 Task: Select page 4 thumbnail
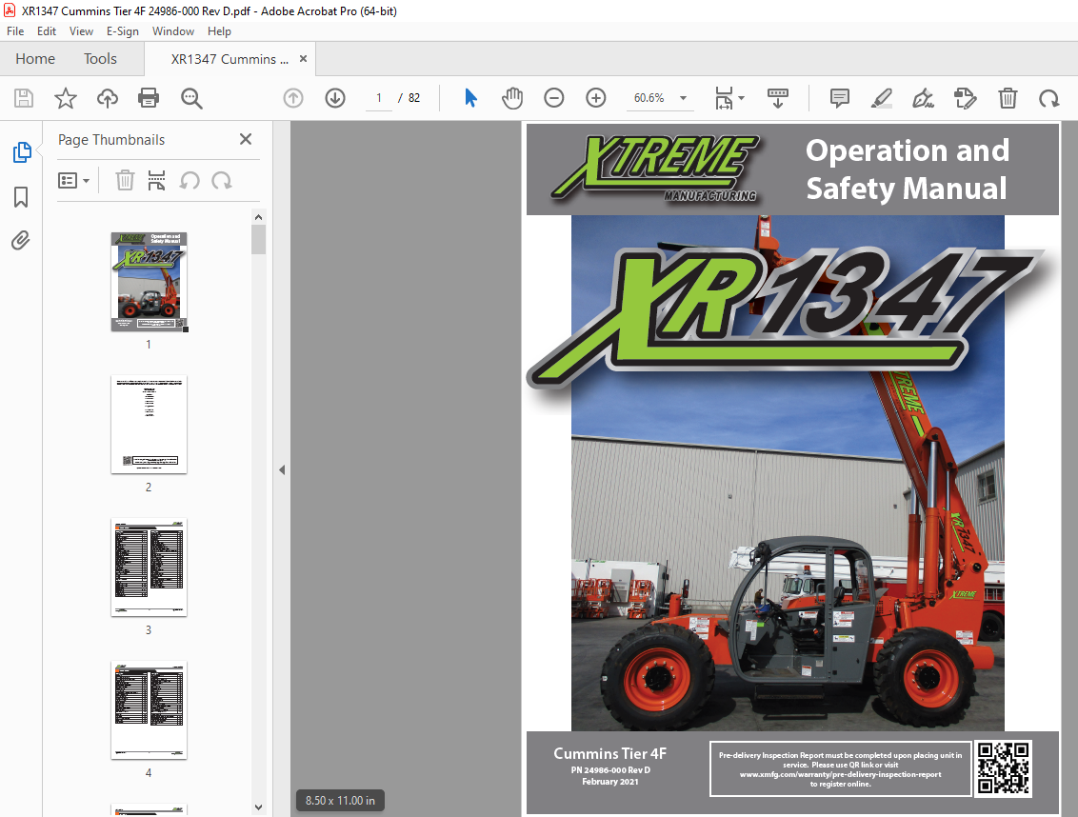(x=150, y=710)
